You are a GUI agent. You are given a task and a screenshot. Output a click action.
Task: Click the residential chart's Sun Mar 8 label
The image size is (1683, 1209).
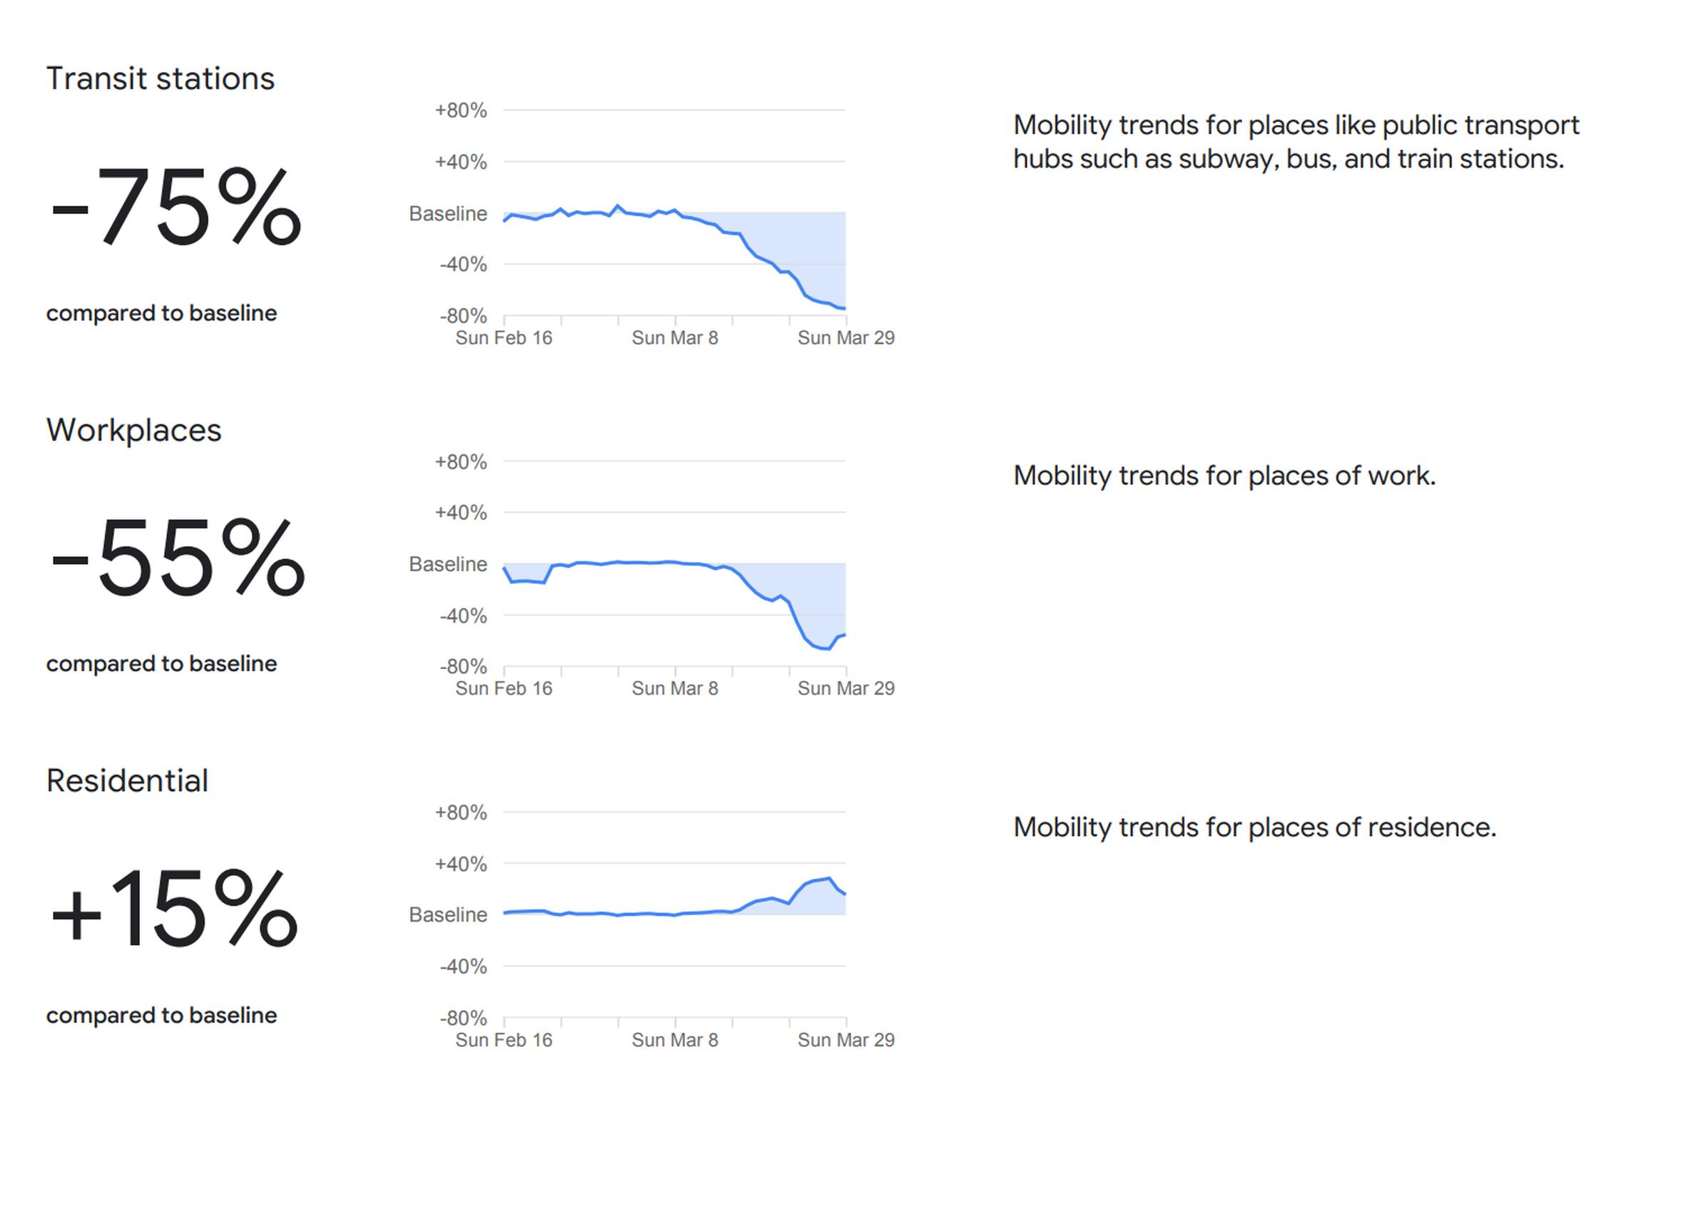674,1040
